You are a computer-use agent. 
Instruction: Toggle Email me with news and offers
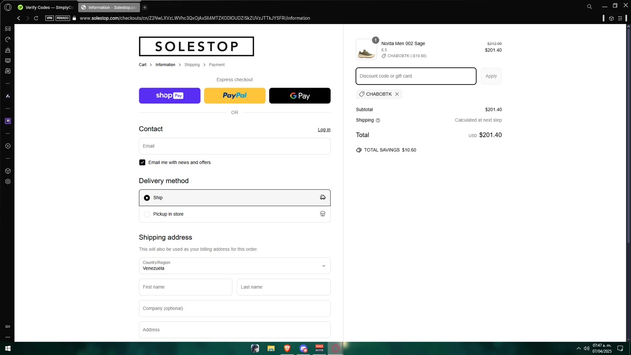click(142, 162)
